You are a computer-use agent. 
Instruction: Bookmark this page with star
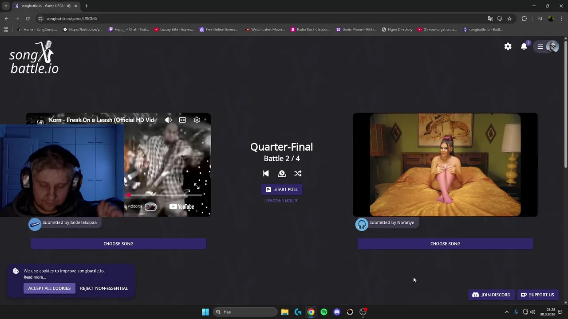[x=509, y=19]
